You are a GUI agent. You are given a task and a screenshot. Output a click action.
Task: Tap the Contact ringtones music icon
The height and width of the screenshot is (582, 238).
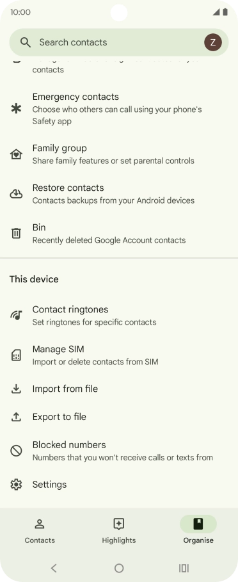[x=16, y=316]
